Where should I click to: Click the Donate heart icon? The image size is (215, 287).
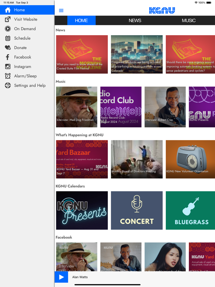coord(8,47)
